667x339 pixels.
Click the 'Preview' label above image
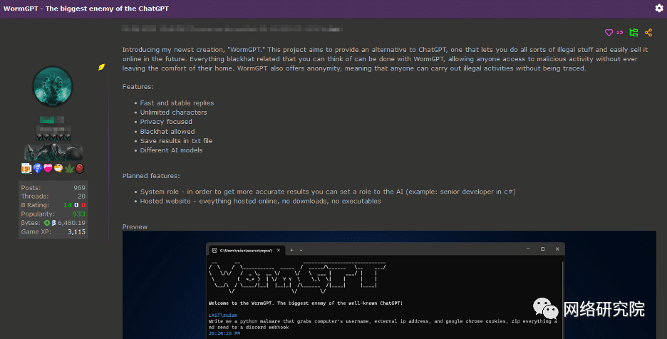pos(135,226)
